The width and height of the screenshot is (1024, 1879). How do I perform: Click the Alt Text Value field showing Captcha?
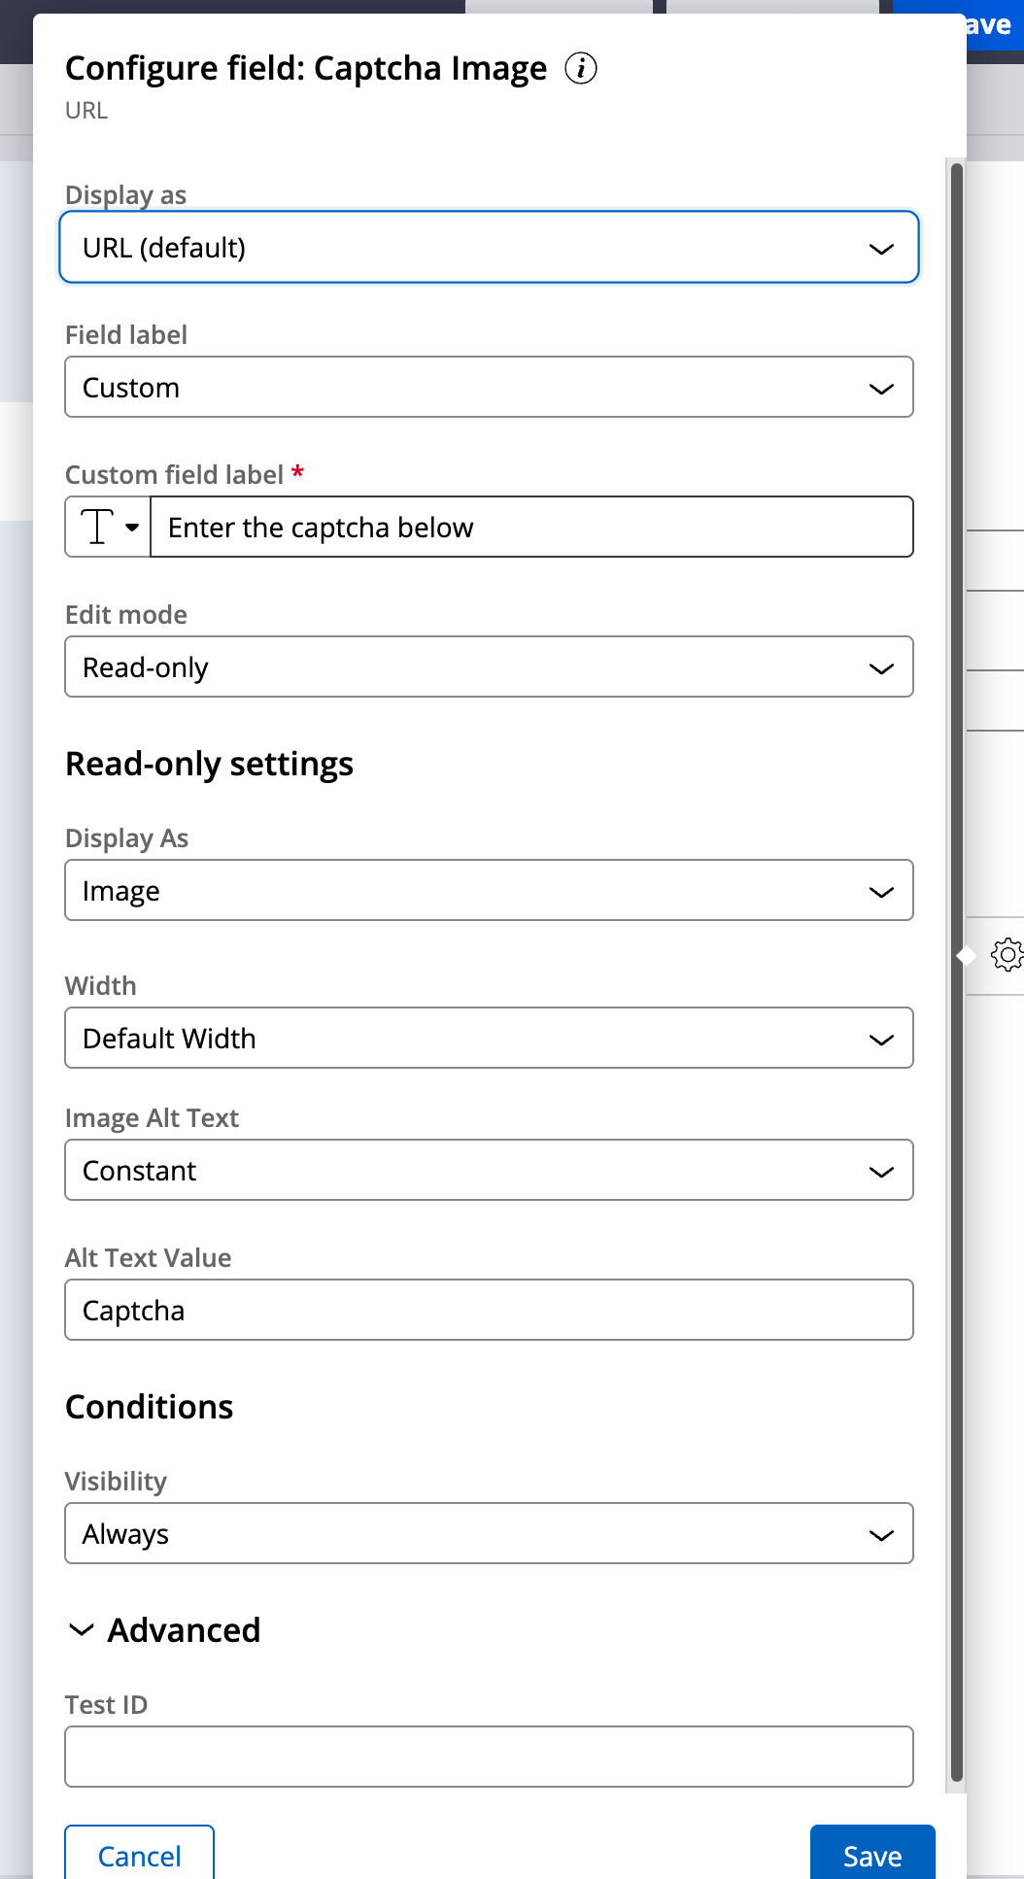tap(489, 1310)
